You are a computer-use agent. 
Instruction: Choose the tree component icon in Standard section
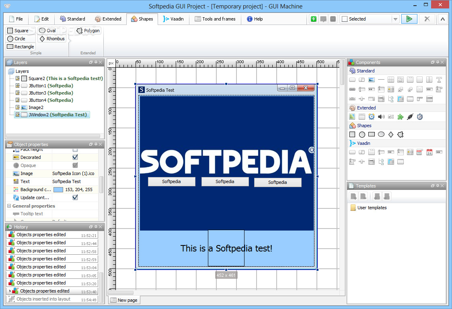(391, 99)
